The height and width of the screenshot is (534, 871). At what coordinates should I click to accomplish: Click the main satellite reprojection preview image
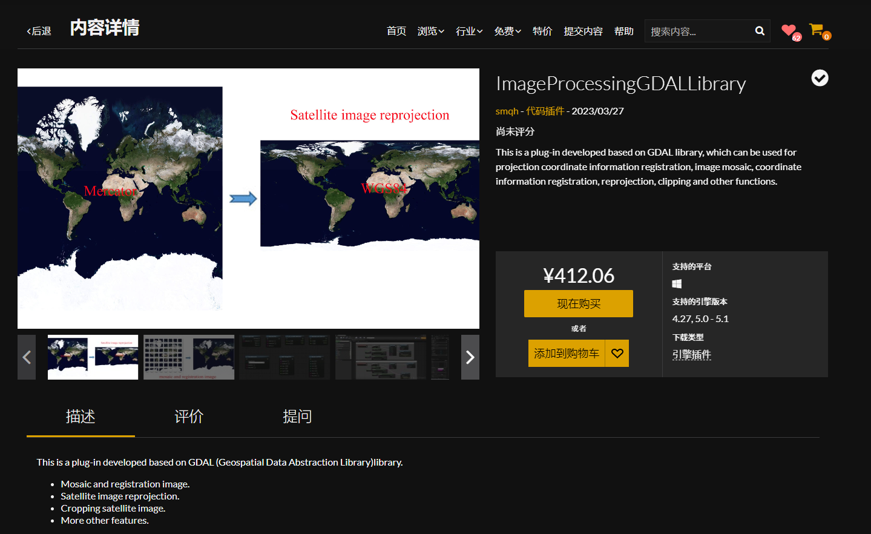248,199
